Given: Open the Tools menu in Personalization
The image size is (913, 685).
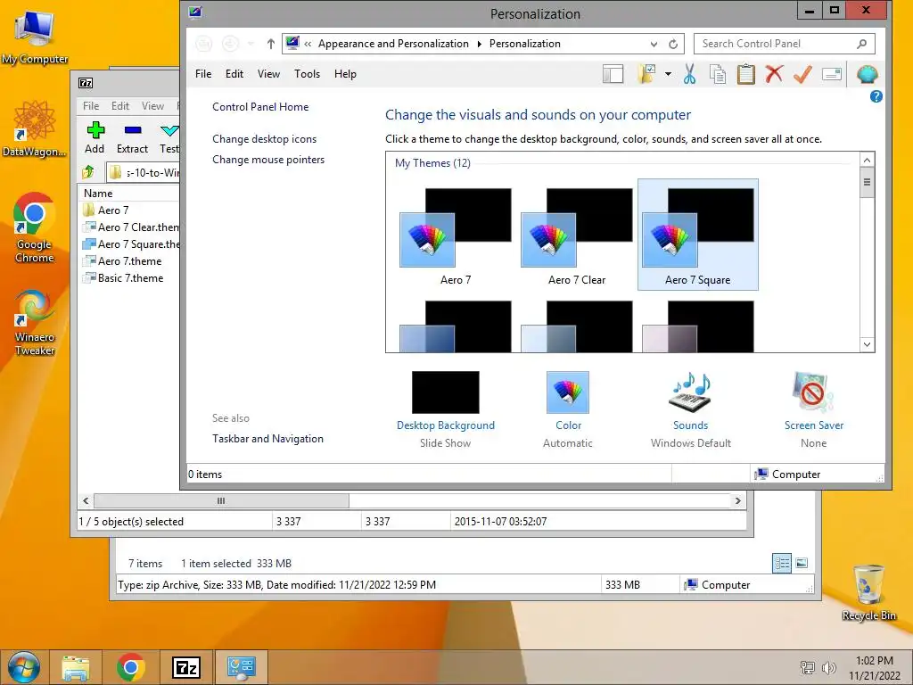Looking at the screenshot, I should click(x=307, y=74).
